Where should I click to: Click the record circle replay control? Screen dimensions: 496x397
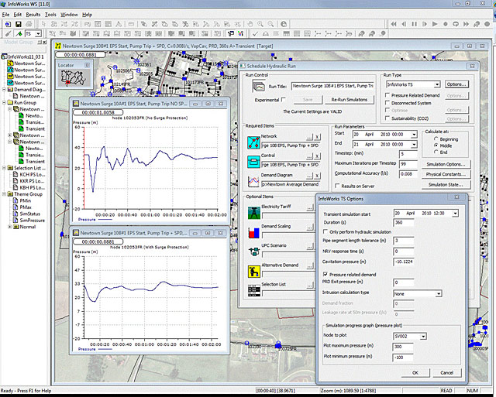point(446,24)
